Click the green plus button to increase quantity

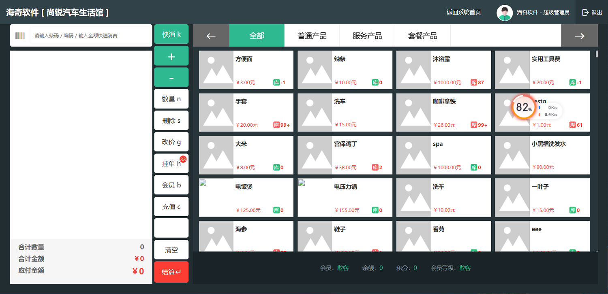171,55
